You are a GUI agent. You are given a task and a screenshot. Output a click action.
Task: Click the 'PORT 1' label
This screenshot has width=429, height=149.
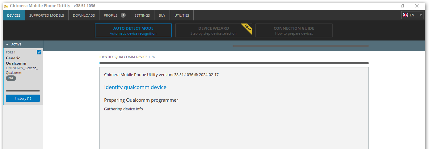pyautogui.click(x=11, y=53)
